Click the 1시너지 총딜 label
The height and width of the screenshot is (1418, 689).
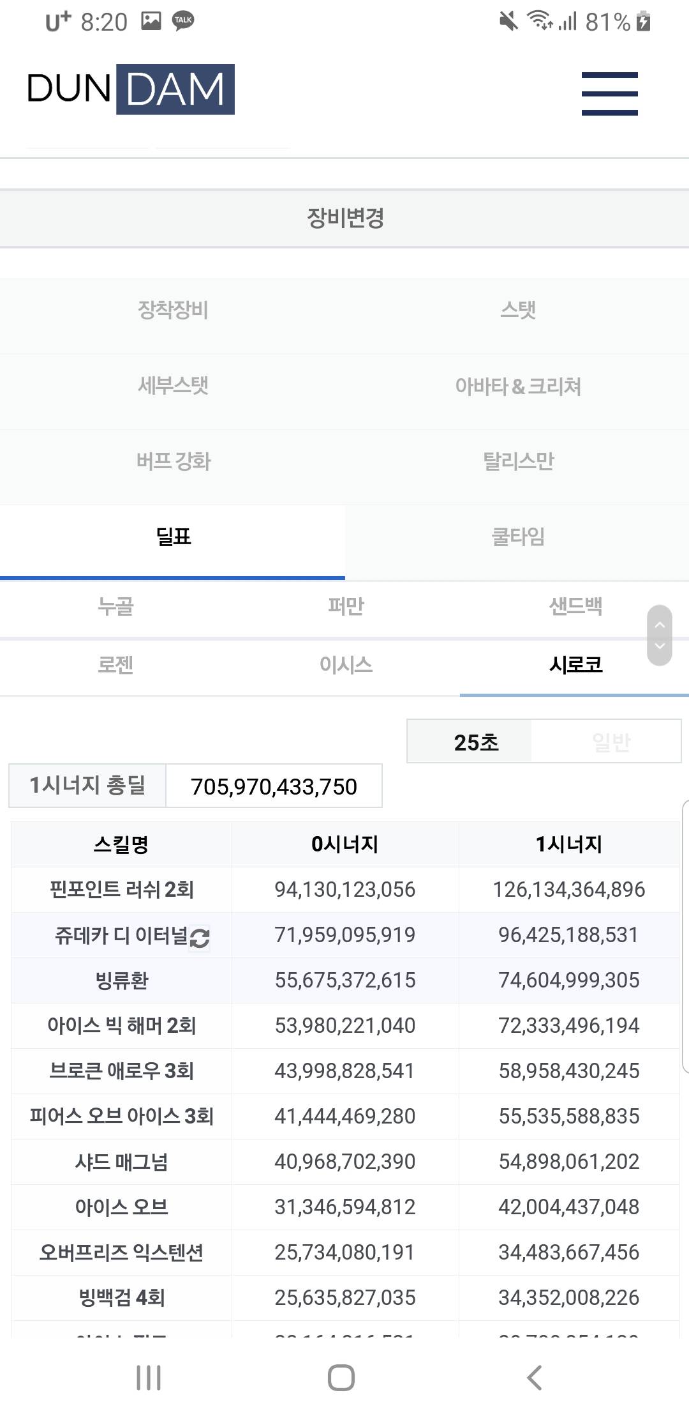pos(87,786)
